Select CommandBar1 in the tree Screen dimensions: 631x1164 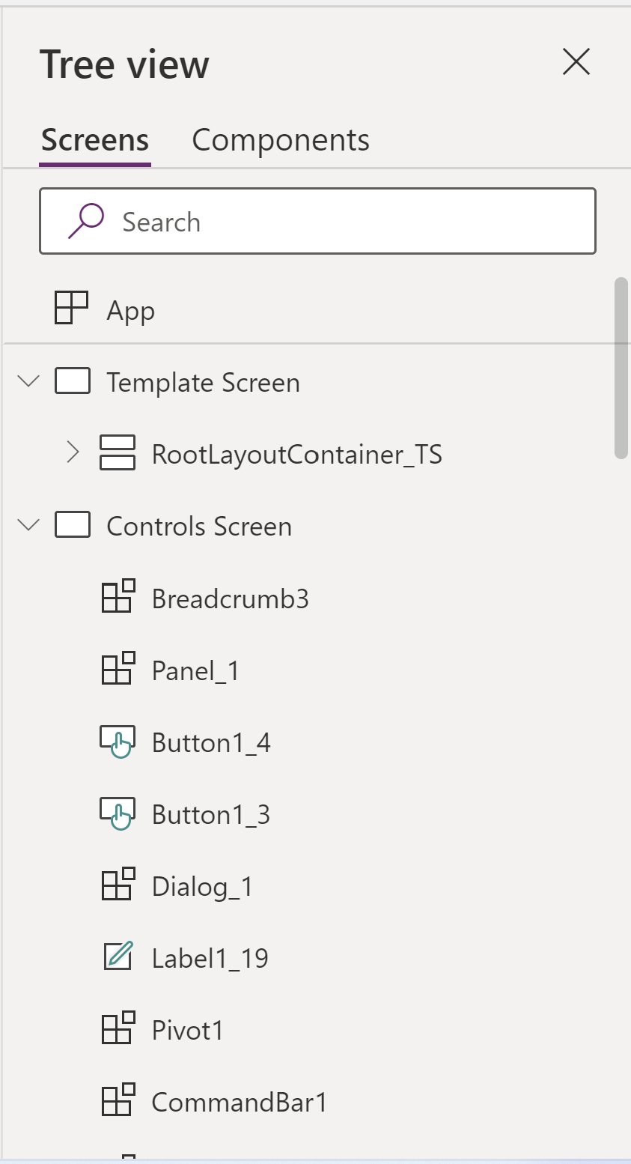[x=240, y=1102]
